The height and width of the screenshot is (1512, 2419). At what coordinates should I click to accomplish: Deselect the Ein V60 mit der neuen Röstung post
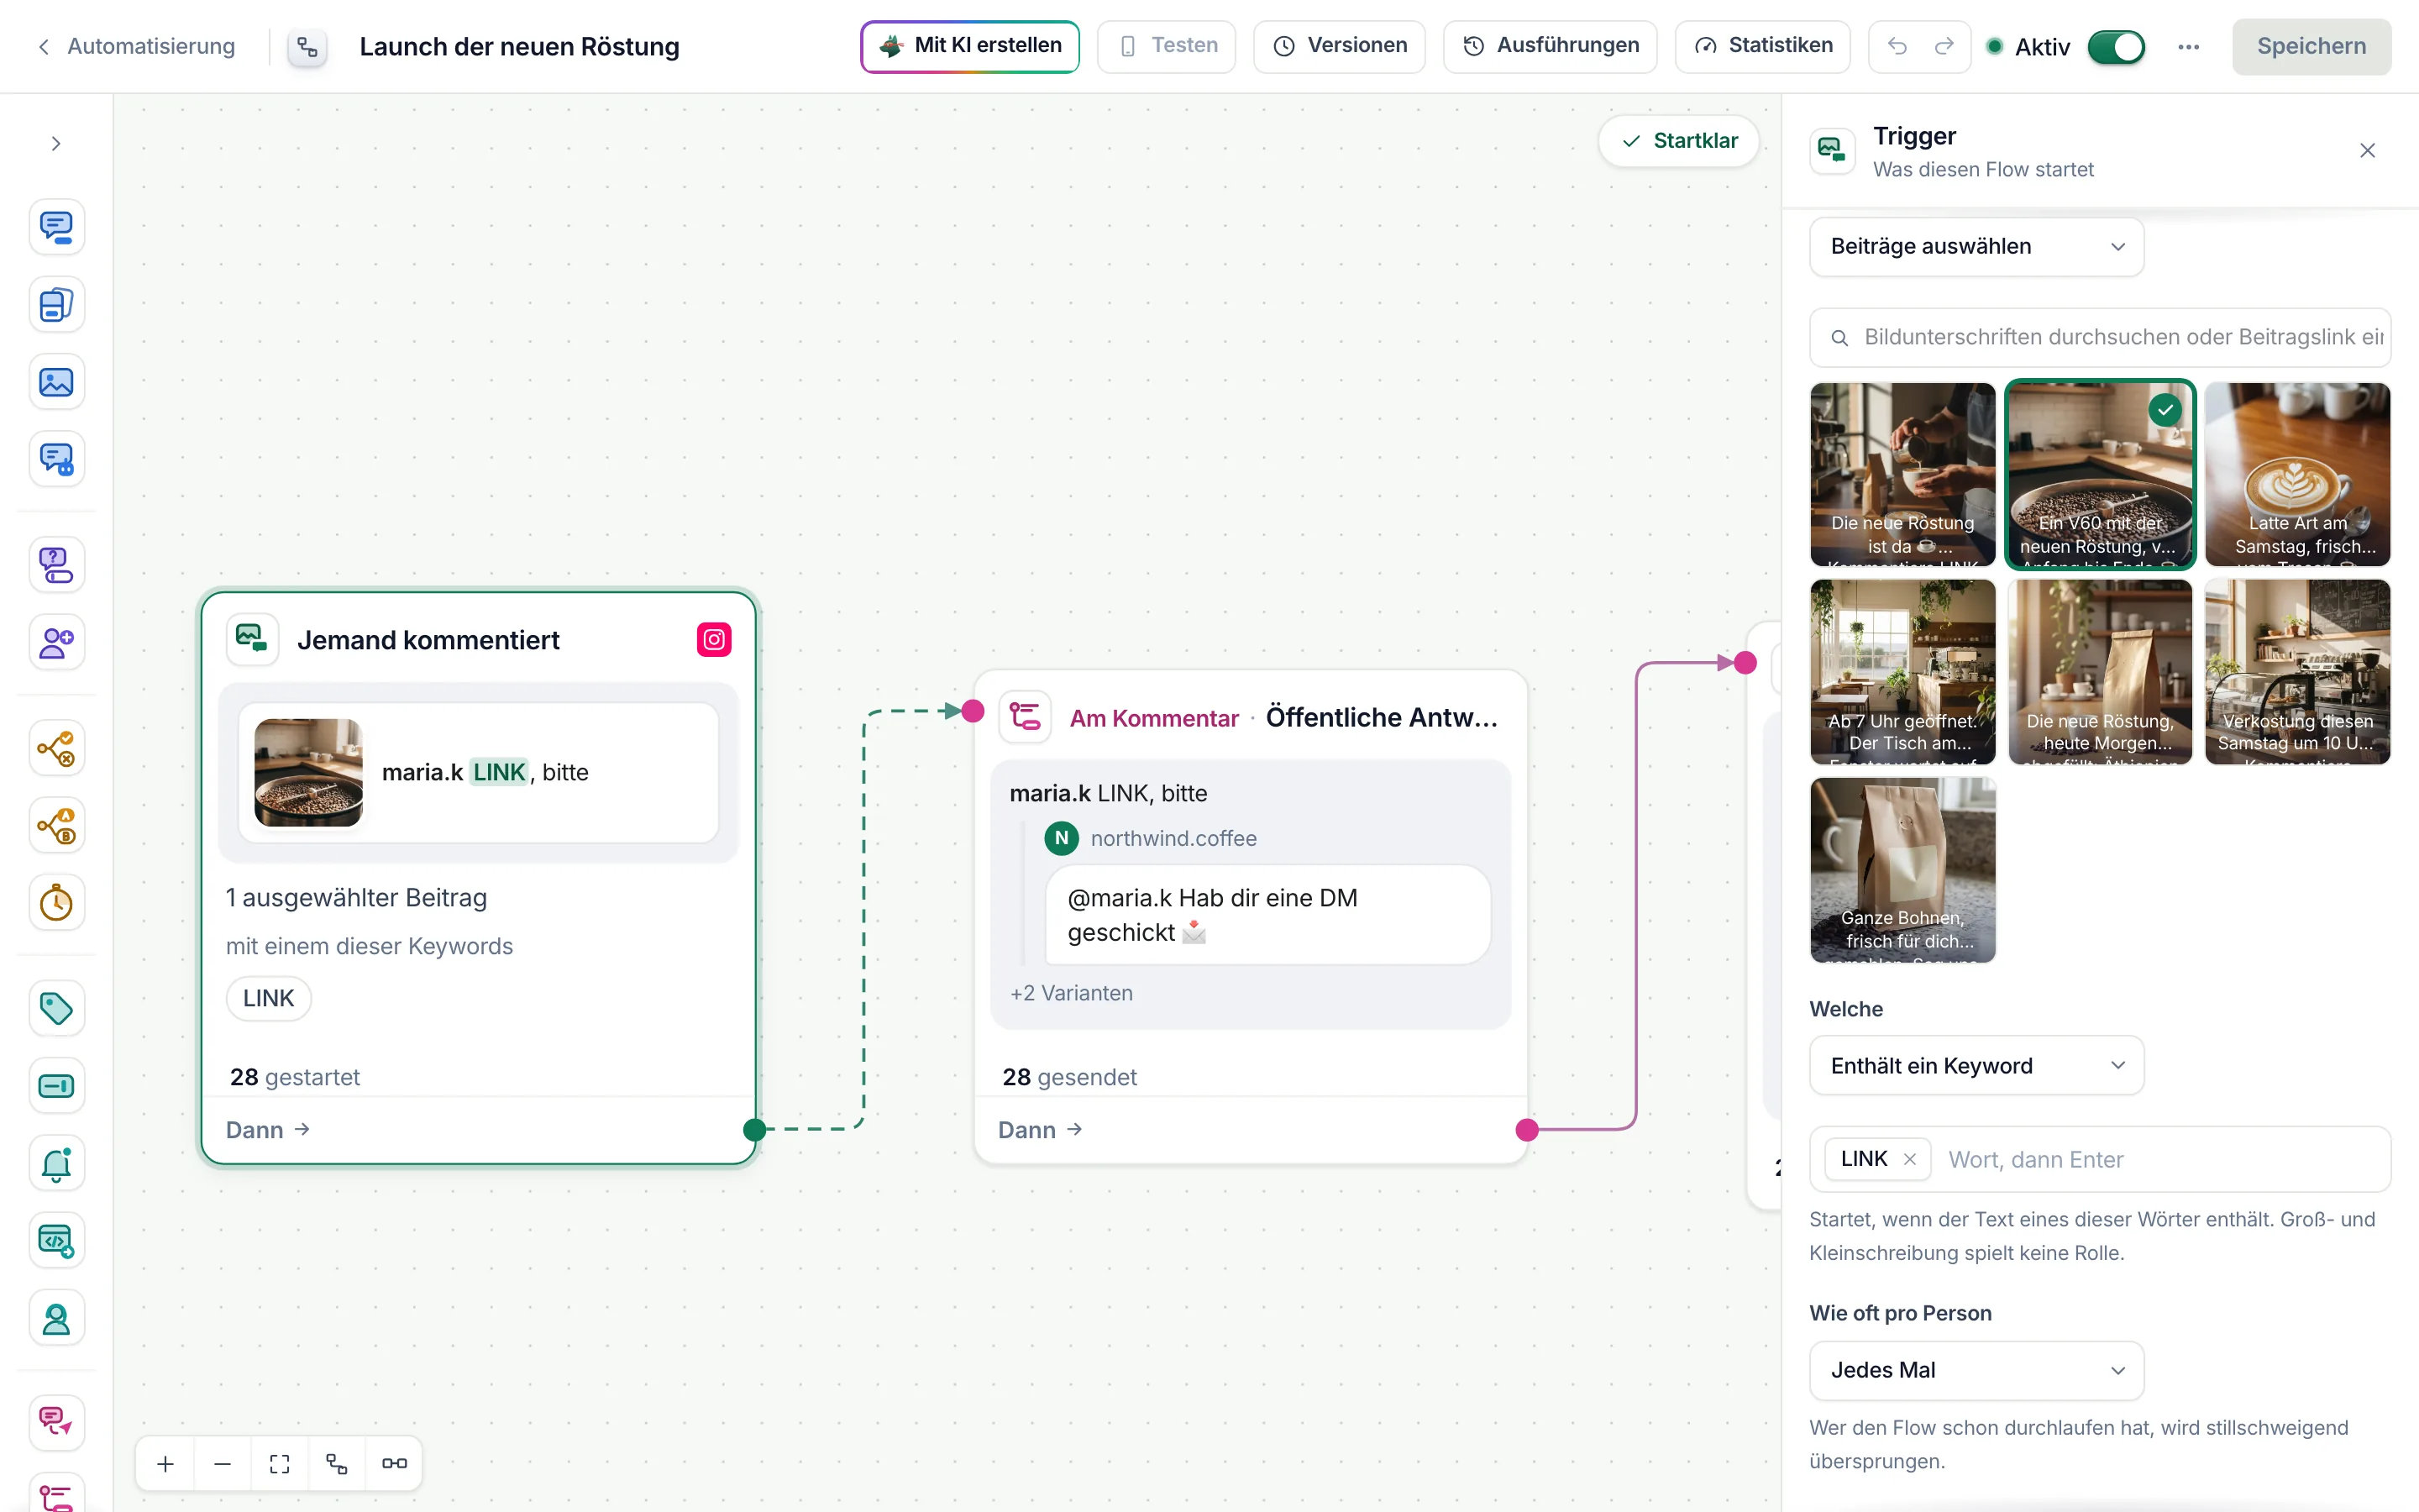pos(2100,474)
